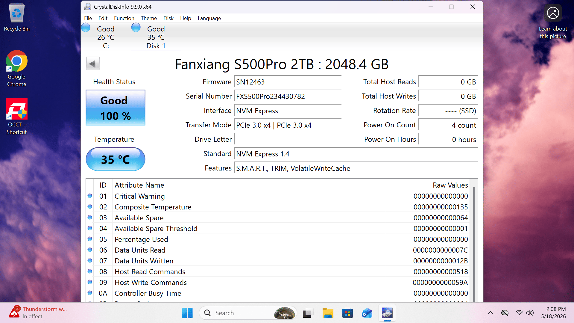Open the Help menu

click(186, 18)
